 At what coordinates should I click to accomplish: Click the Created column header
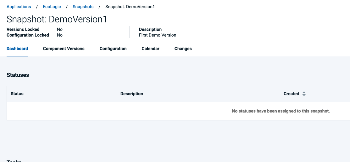[291, 94]
